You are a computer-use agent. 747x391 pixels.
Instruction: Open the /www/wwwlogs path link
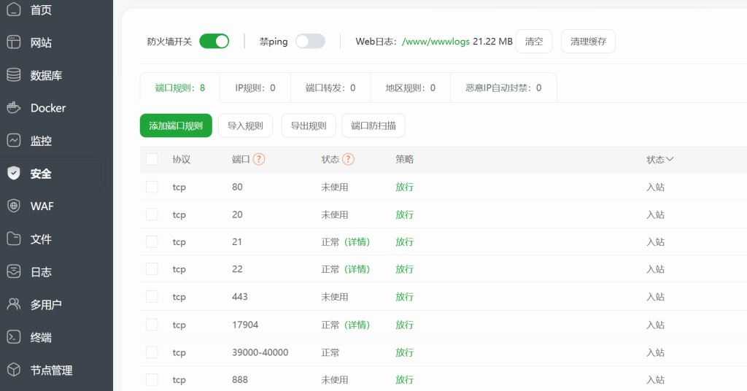pos(436,42)
